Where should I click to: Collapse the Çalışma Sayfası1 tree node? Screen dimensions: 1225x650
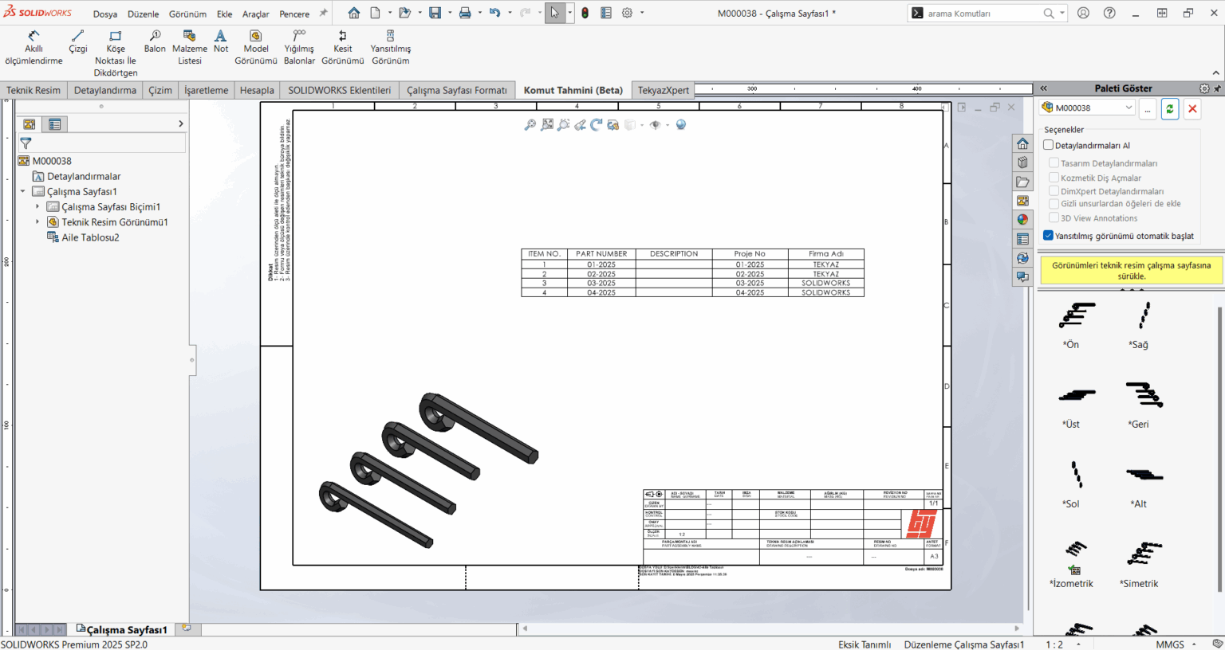point(23,192)
